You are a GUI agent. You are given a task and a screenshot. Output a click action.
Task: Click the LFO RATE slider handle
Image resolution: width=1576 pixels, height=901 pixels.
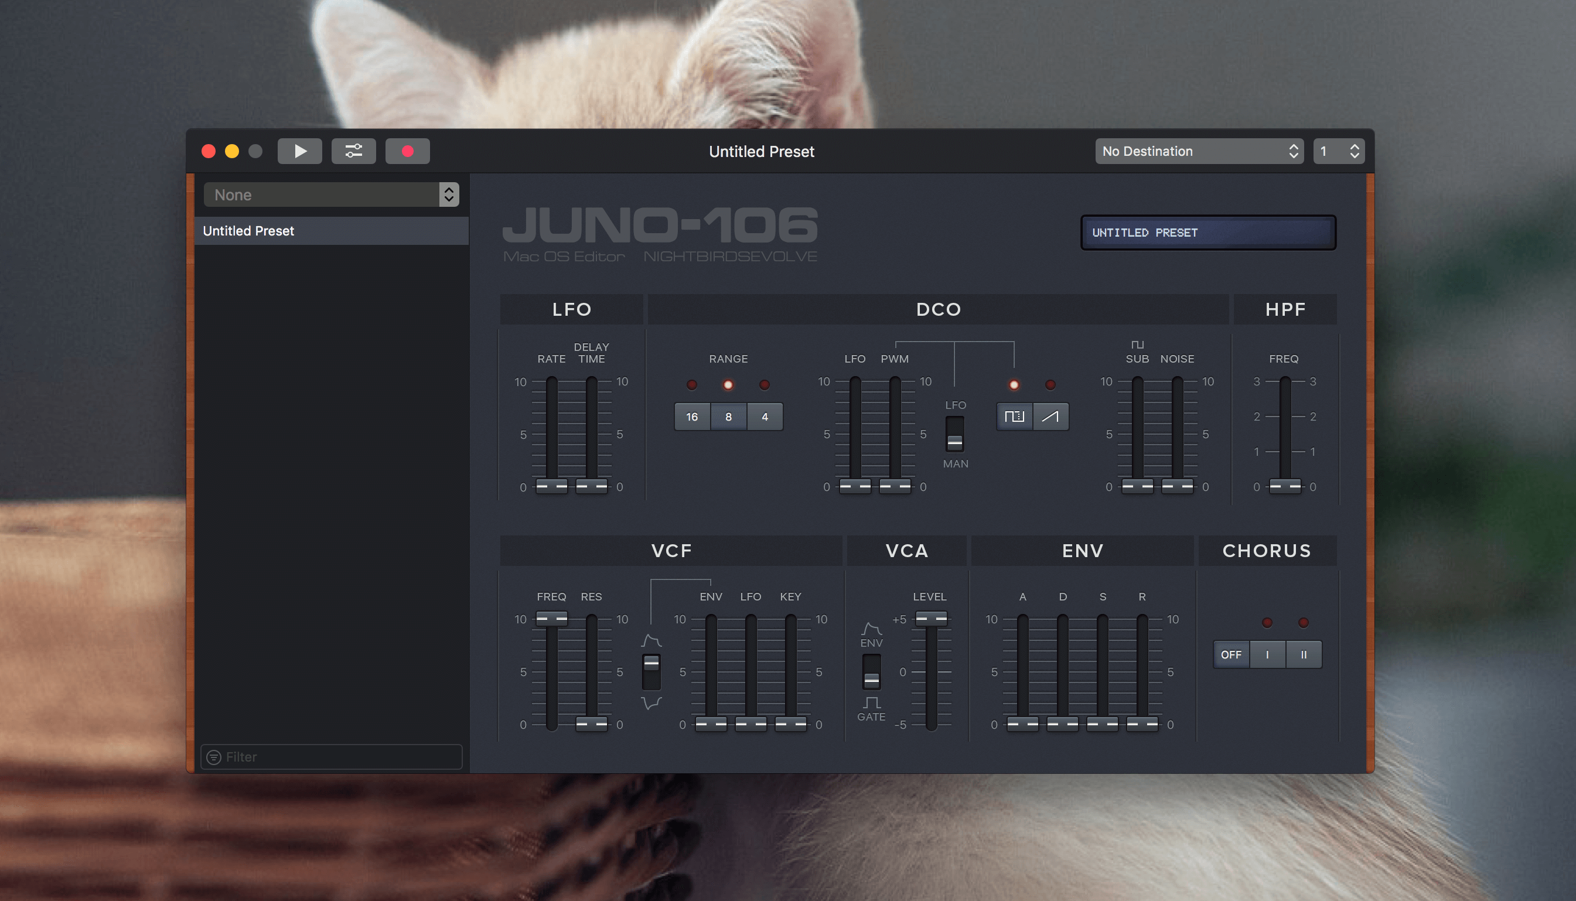(551, 486)
